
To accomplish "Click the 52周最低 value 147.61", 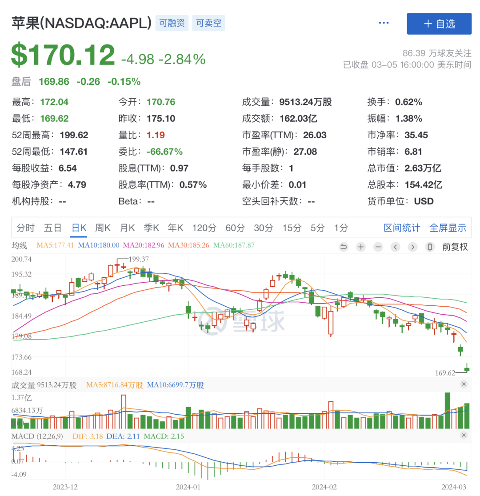I will (x=73, y=152).
